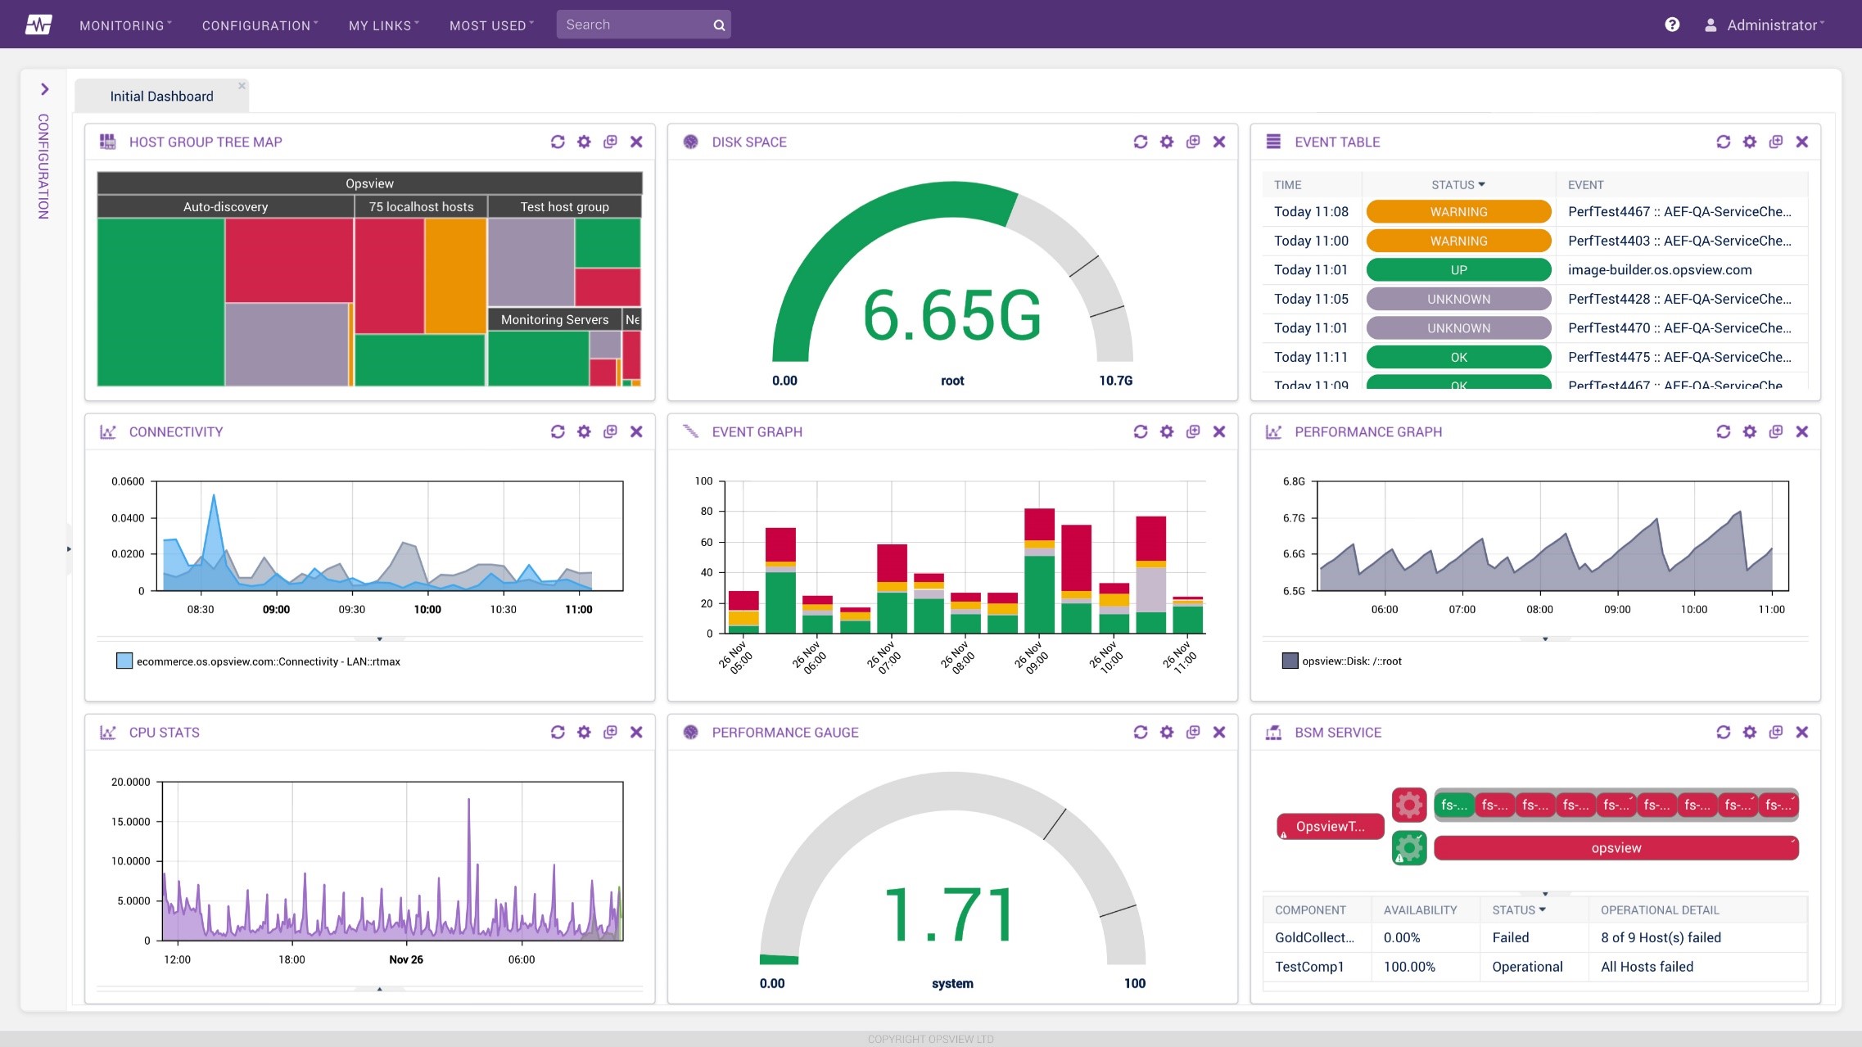Click the CPU Stats chart icon
Image resolution: width=1862 pixels, height=1047 pixels.
click(x=107, y=731)
